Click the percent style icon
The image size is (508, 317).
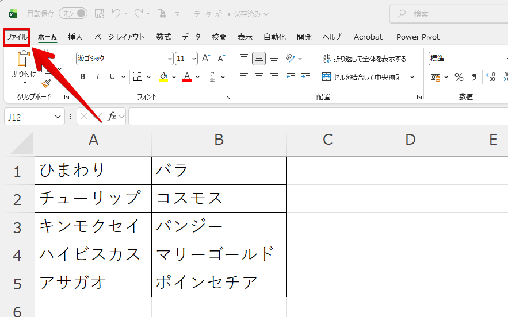459,77
